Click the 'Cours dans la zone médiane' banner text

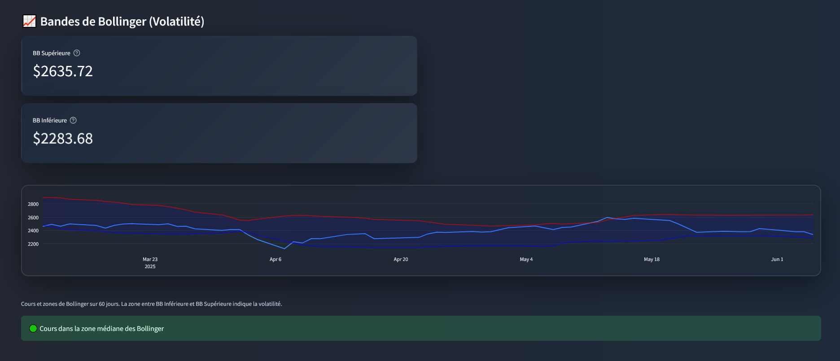click(101, 329)
